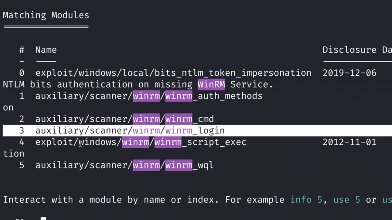
Task: Select the winrm_auth_methods module path
Action: [149, 96]
